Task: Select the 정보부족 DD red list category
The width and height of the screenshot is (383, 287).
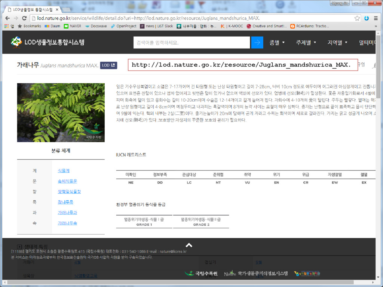Action: [160, 178]
